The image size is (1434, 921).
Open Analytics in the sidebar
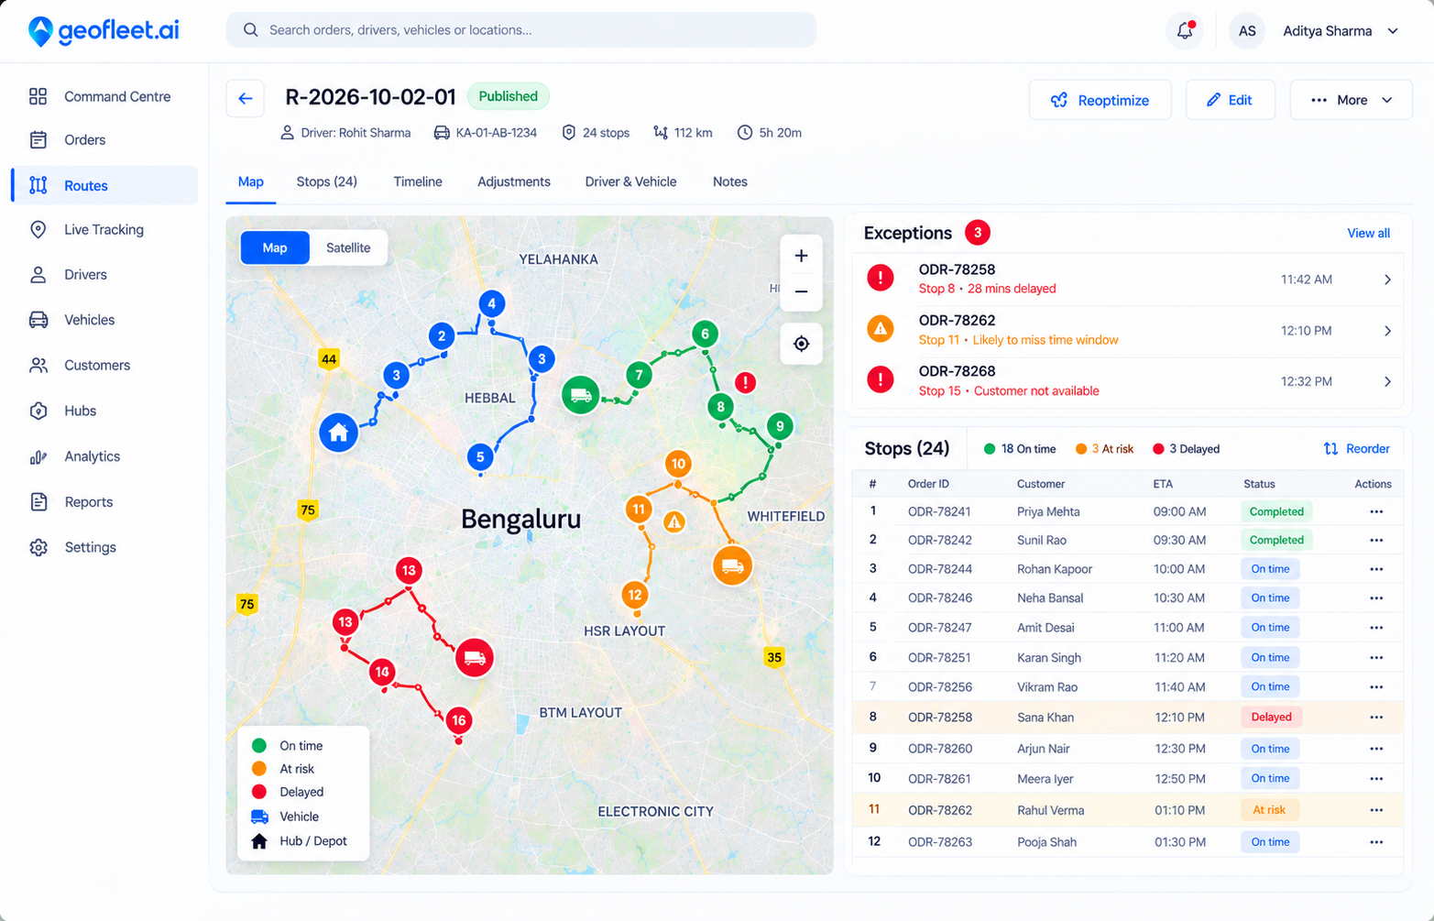click(x=104, y=456)
